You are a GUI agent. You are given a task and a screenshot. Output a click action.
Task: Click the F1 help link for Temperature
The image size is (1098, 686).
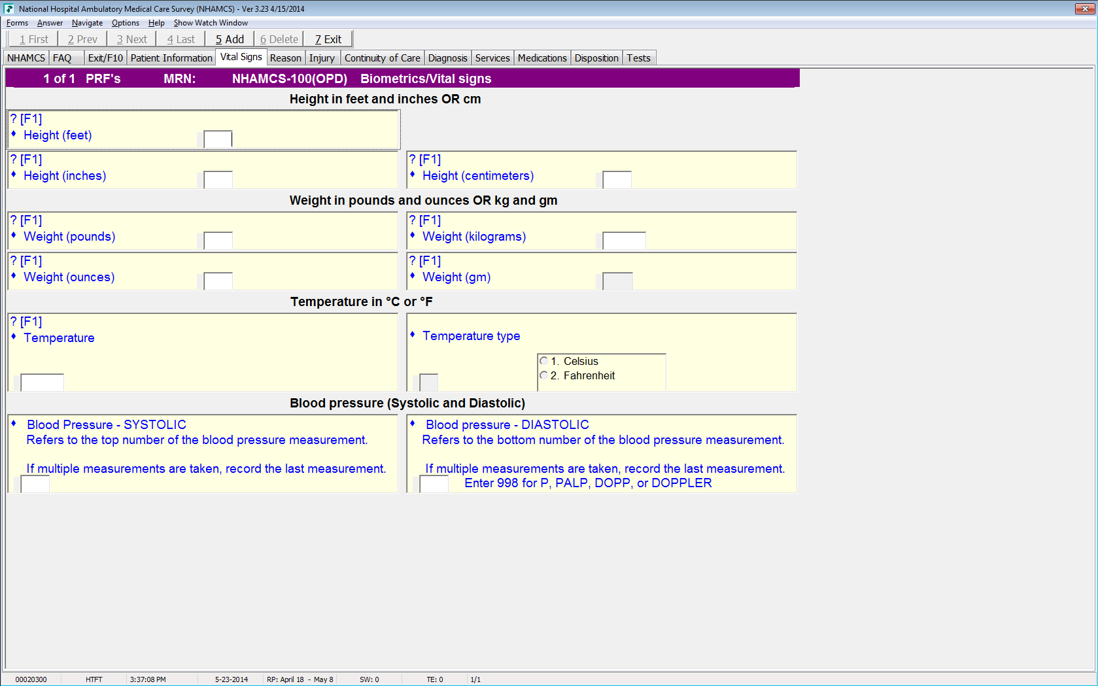(26, 322)
